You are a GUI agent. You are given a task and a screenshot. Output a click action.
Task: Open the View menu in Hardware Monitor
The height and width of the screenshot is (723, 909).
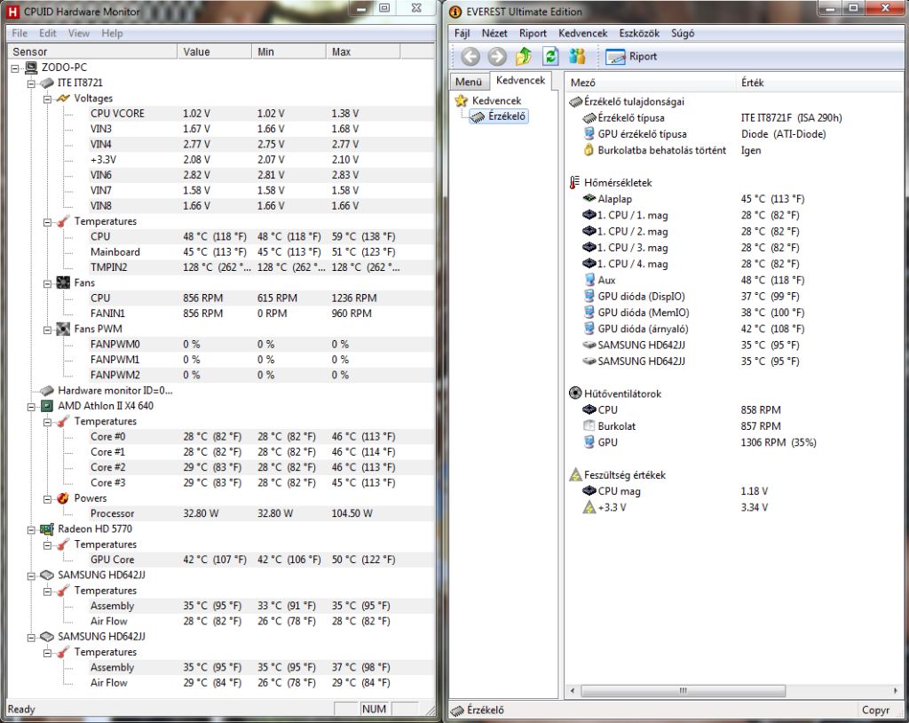pyautogui.click(x=79, y=33)
